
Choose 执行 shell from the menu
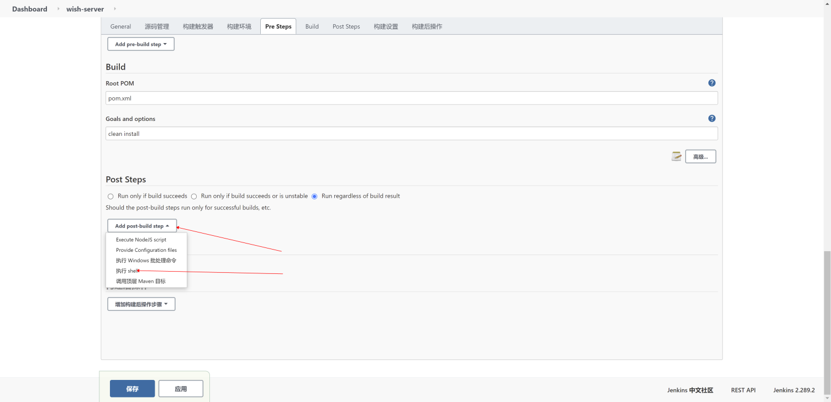tap(127, 271)
